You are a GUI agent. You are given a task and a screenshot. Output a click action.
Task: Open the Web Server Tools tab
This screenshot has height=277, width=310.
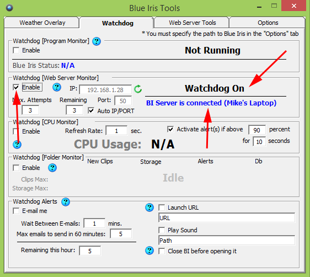point(192,23)
